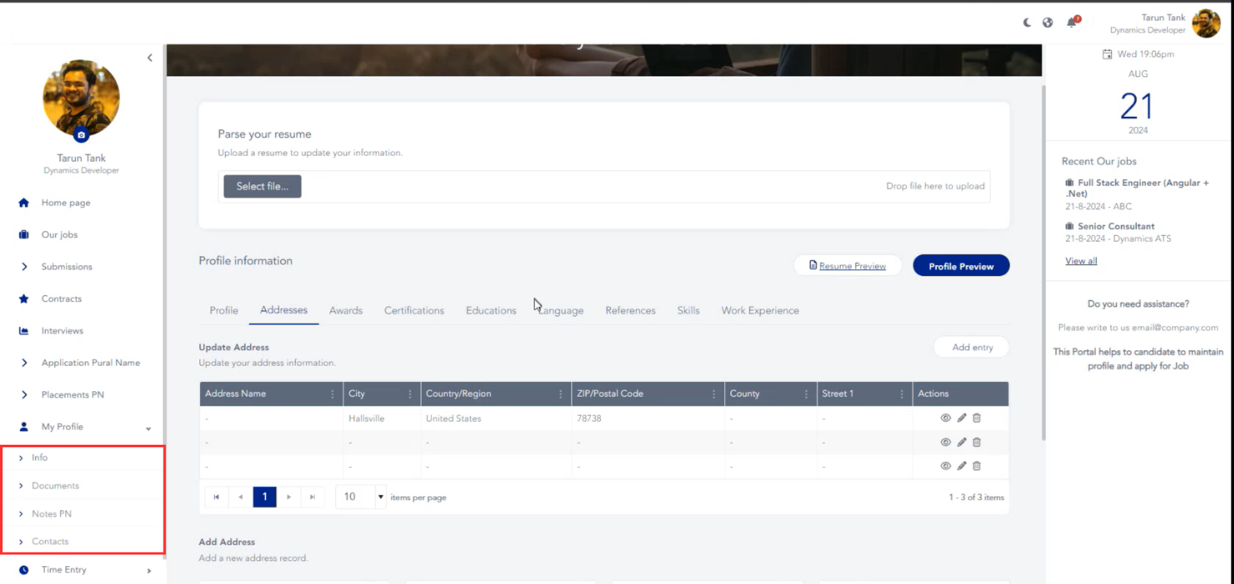
Task: Go to first page pager arrow
Action: 216,497
